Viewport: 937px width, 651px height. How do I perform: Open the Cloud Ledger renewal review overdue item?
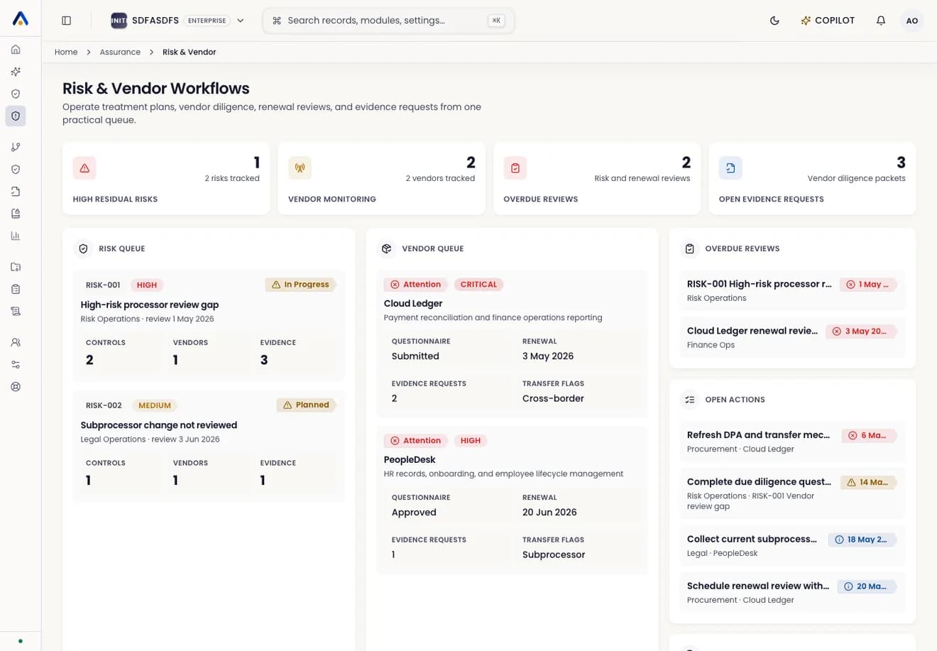[792, 337]
